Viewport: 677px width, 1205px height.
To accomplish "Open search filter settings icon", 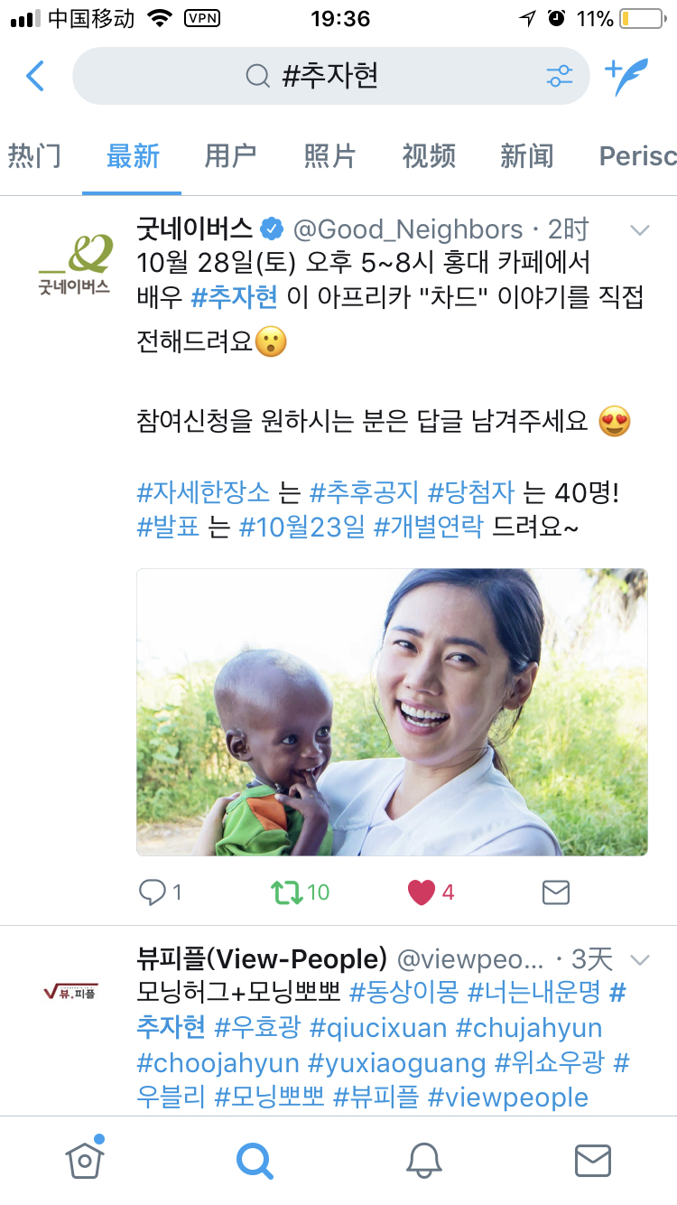I will 560,76.
